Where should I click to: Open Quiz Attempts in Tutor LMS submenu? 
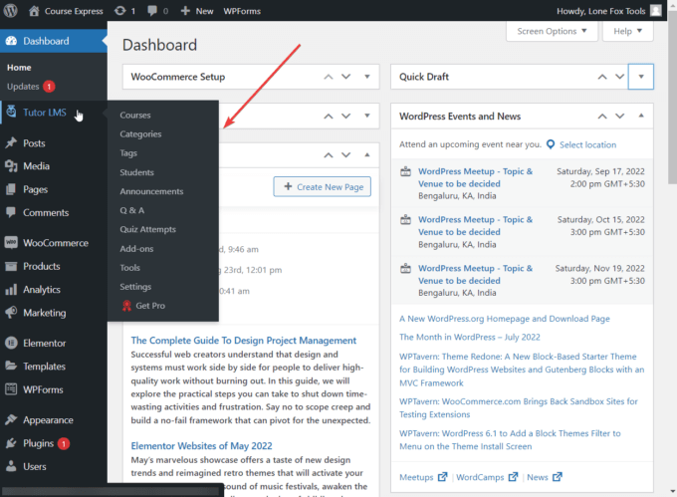tap(148, 229)
